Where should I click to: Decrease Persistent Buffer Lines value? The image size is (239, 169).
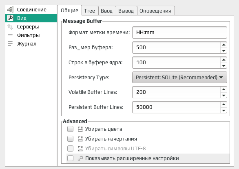224,110
